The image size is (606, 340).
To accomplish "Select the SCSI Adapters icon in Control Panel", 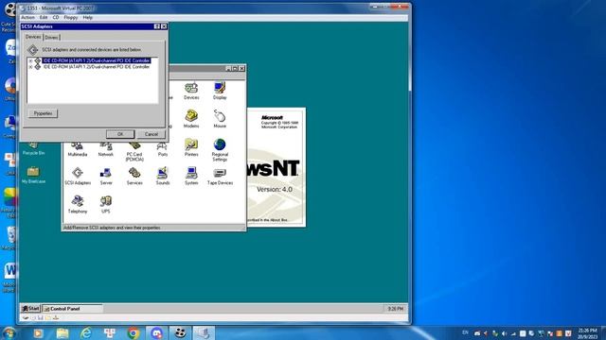I will tap(78, 177).
